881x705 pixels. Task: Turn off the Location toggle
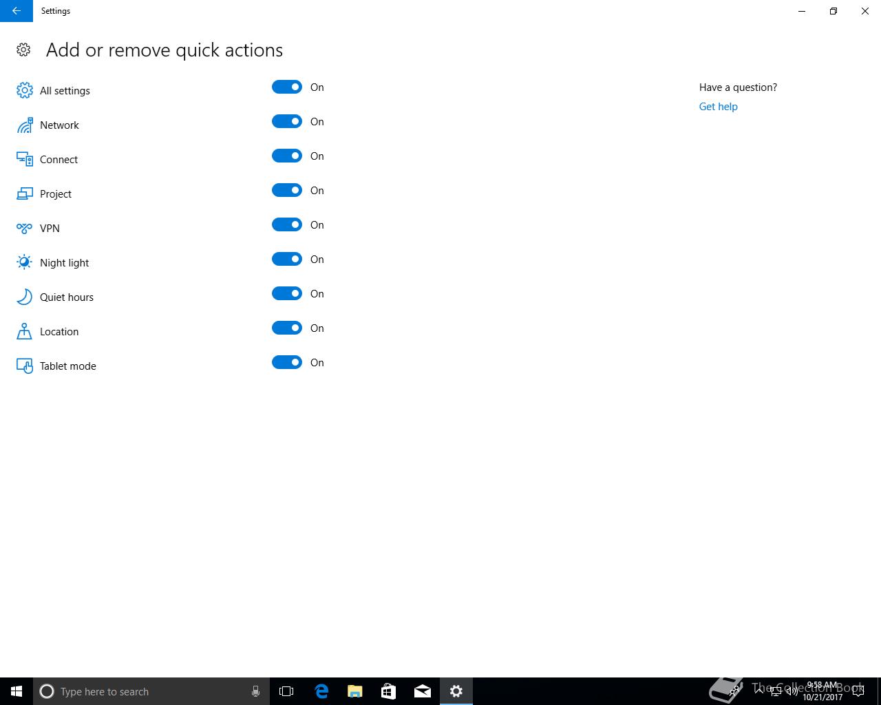tap(287, 328)
